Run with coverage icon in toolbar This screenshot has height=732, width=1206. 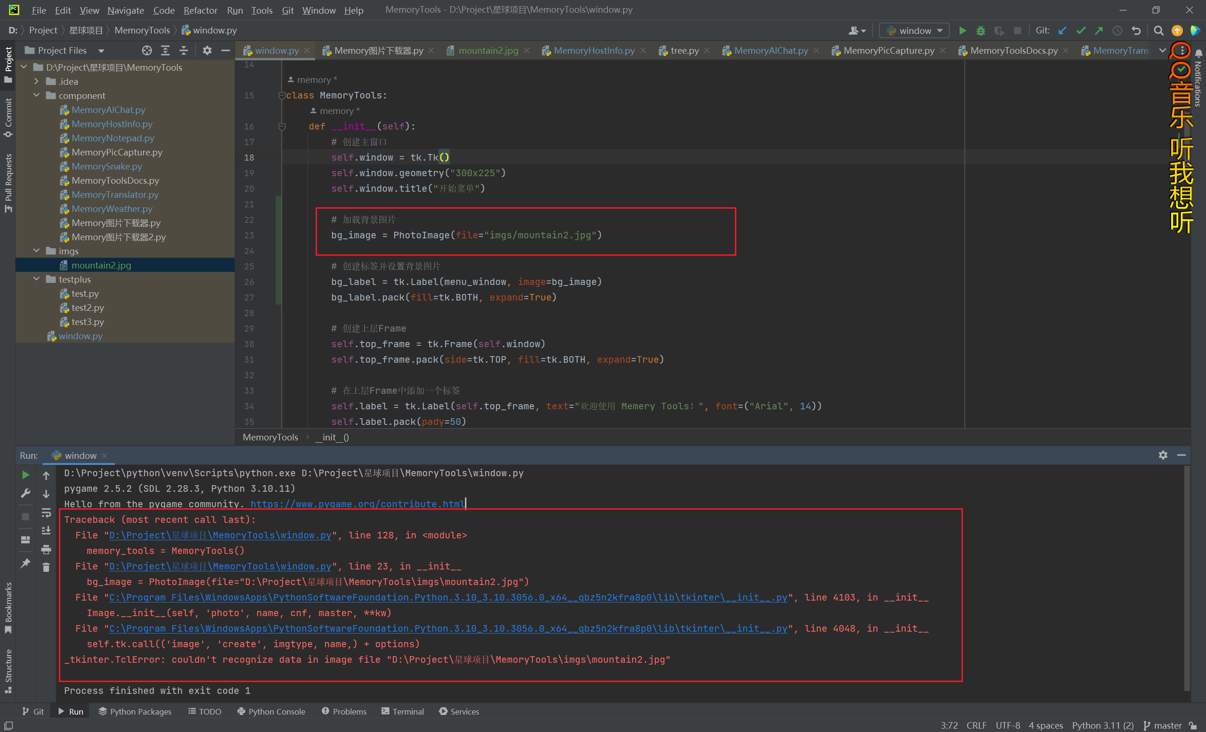click(x=999, y=30)
